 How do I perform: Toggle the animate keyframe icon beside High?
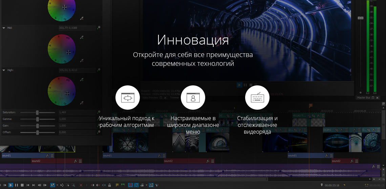99,70
